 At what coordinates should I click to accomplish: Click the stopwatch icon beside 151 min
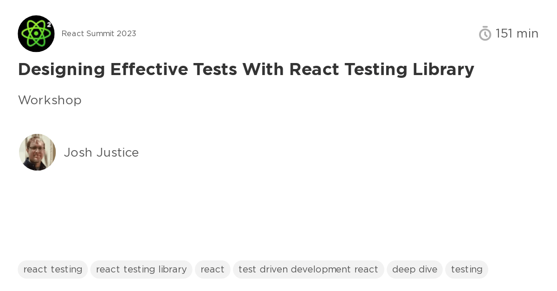click(x=485, y=33)
